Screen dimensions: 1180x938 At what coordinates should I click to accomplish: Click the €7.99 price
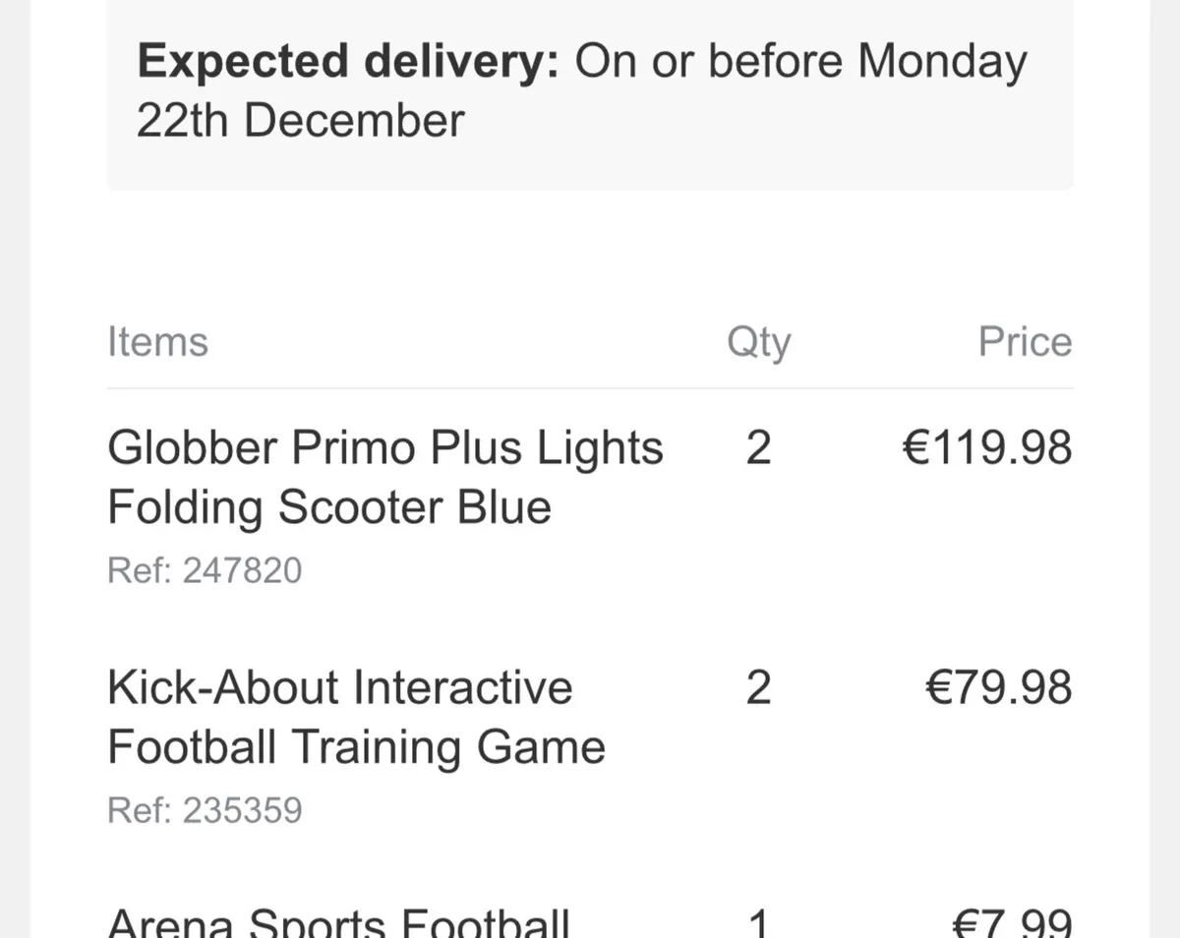tap(1012, 925)
